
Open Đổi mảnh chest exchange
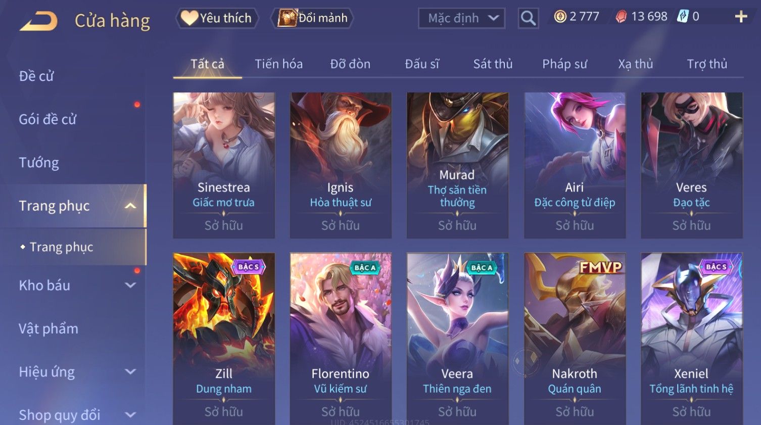[x=312, y=18]
